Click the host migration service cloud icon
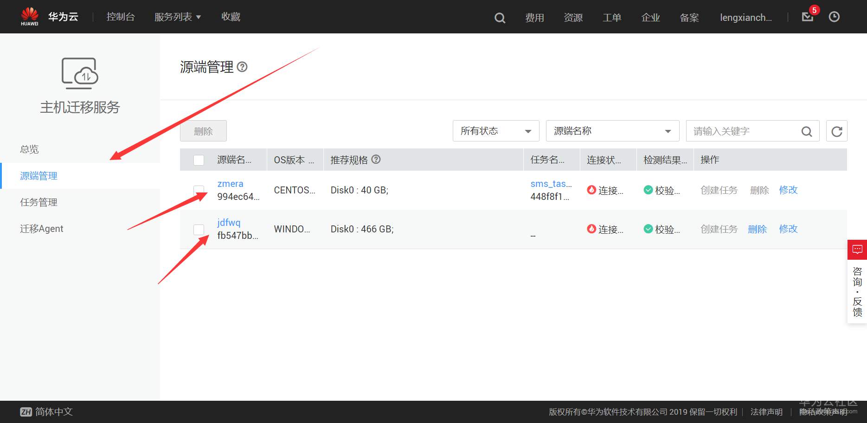 point(80,73)
